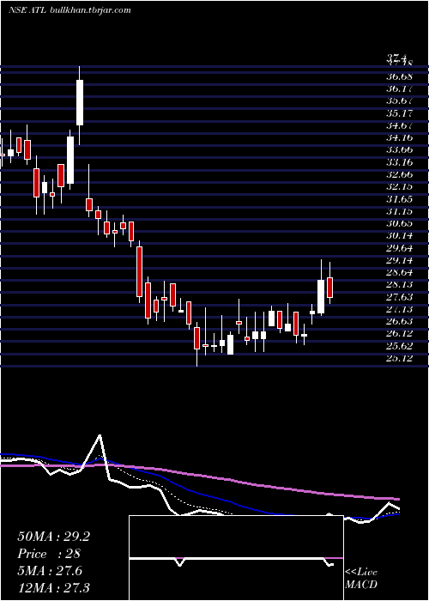Click the 26.12 price axis label
The height and width of the screenshot is (601, 429).
[399, 334]
